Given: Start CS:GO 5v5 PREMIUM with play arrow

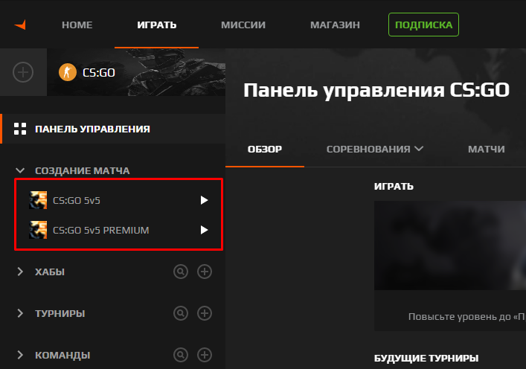Looking at the screenshot, I should [x=204, y=230].
